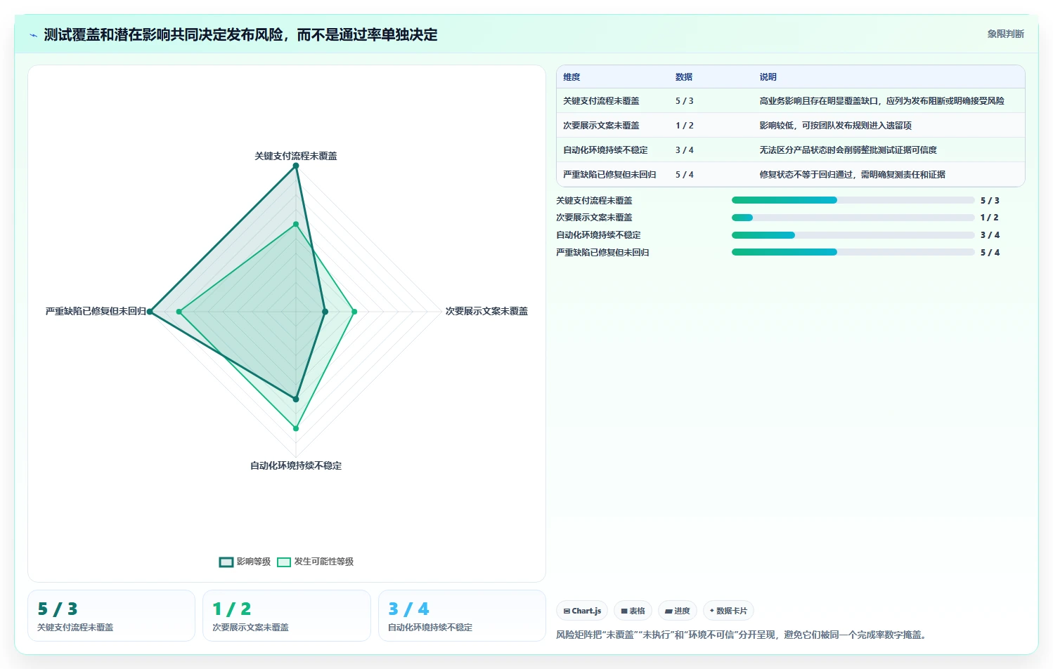Click the 影响等级 radar point on the left axis
1053x669 pixels.
pos(150,312)
